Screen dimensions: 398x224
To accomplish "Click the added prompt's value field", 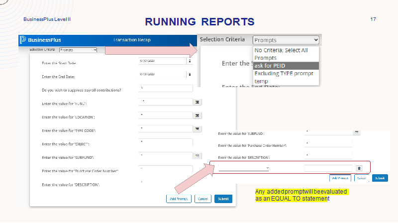I will [328, 168].
